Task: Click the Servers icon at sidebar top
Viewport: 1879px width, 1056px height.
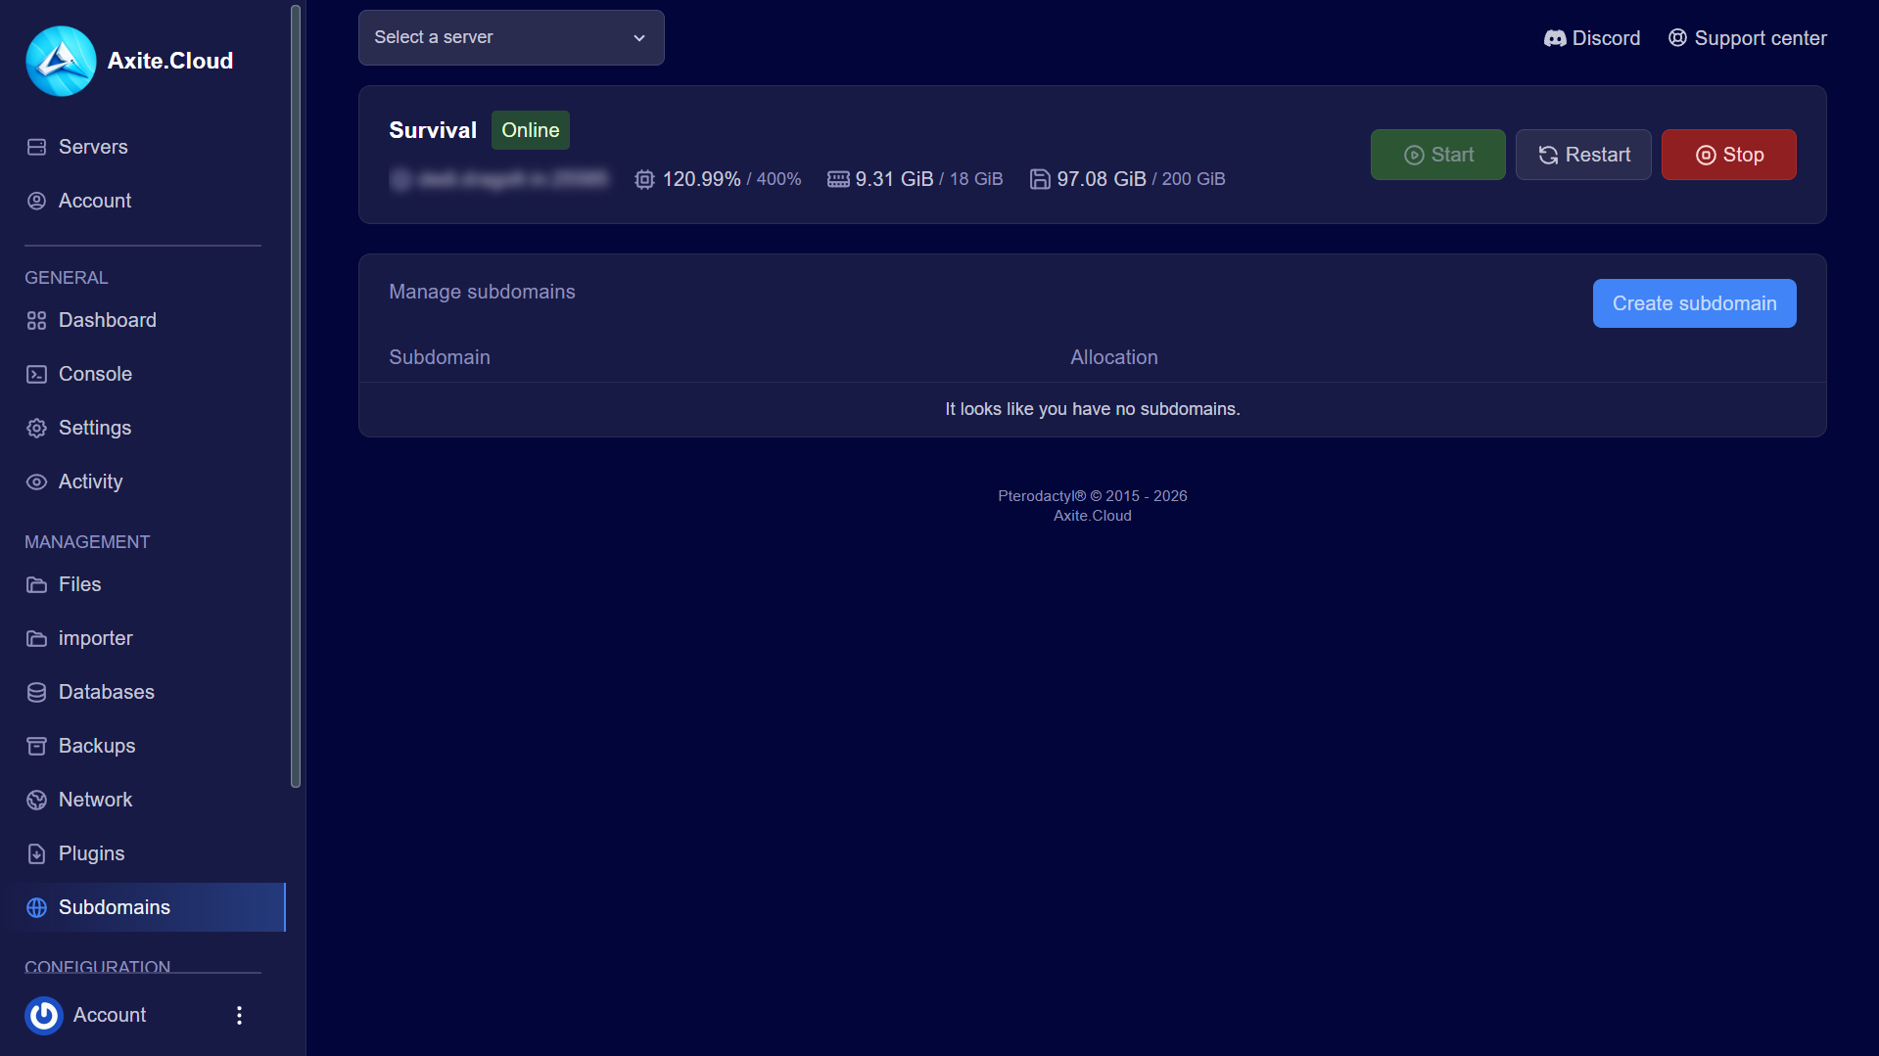Action: pyautogui.click(x=36, y=147)
